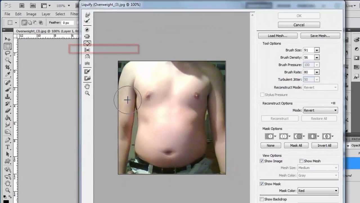Image resolution: width=360 pixels, height=203 pixels.
Task: Open the Reconstruct Options Mode dropdown
Action: click(320, 110)
